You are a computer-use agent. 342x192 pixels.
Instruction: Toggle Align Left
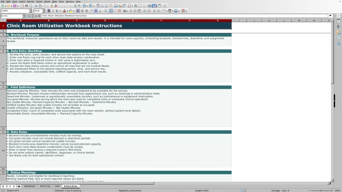coord(78,11)
